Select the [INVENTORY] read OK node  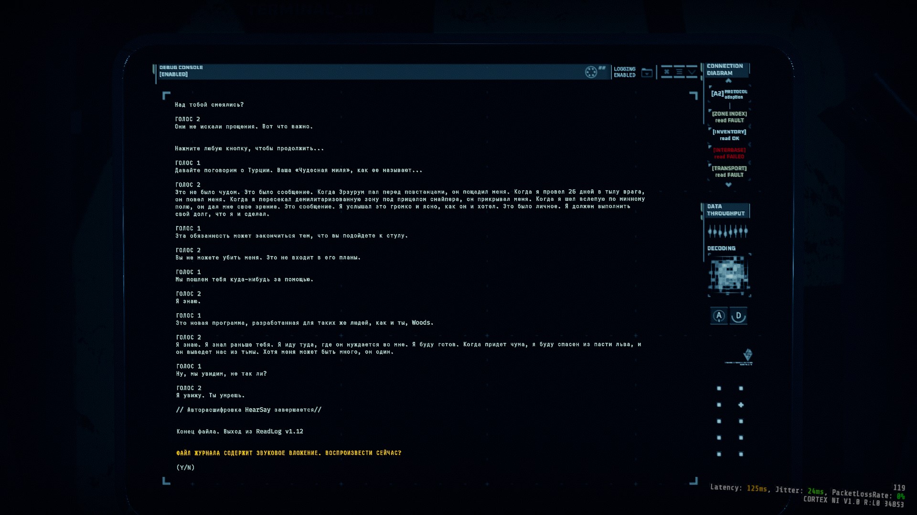[729, 135]
